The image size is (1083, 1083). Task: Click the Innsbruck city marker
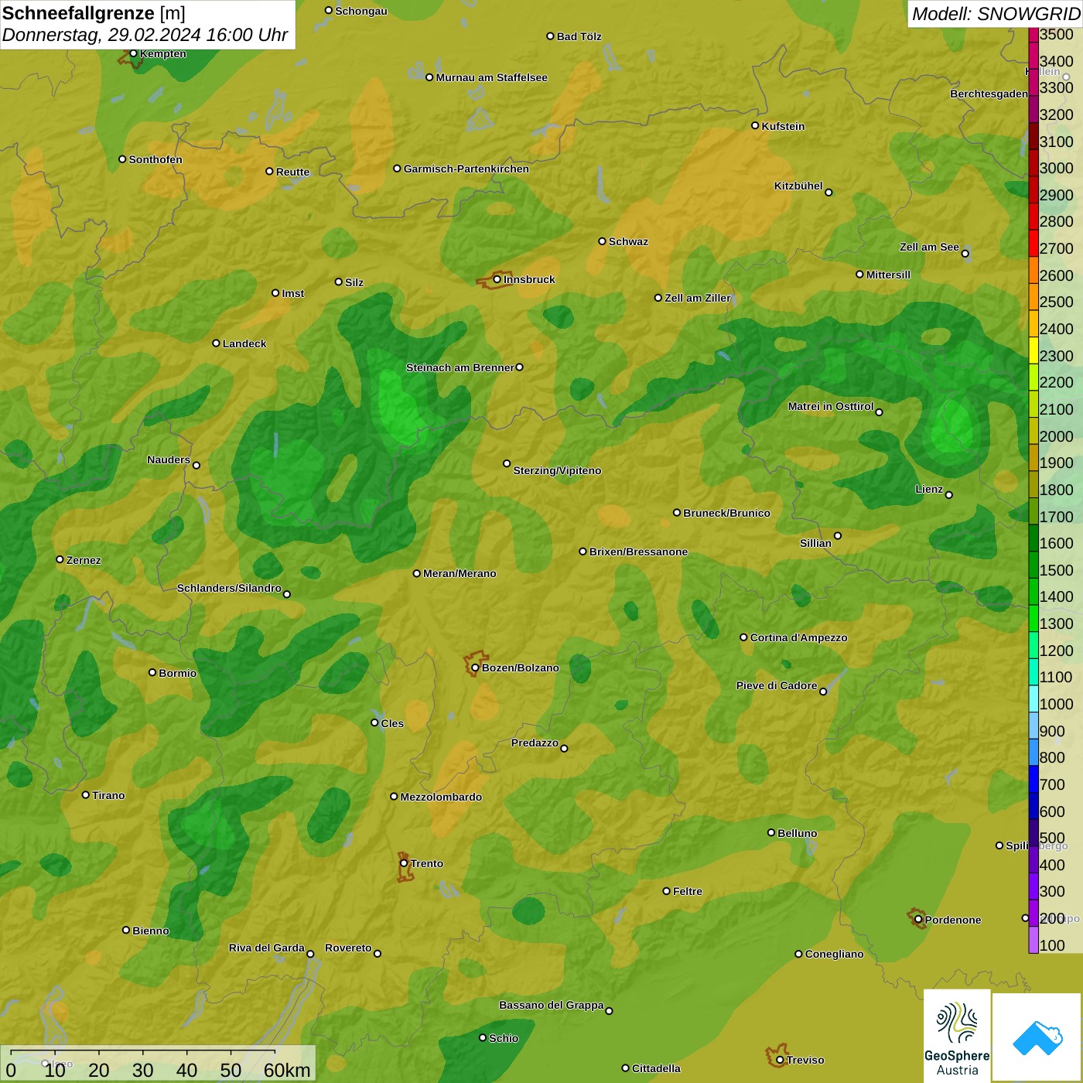[x=497, y=279]
